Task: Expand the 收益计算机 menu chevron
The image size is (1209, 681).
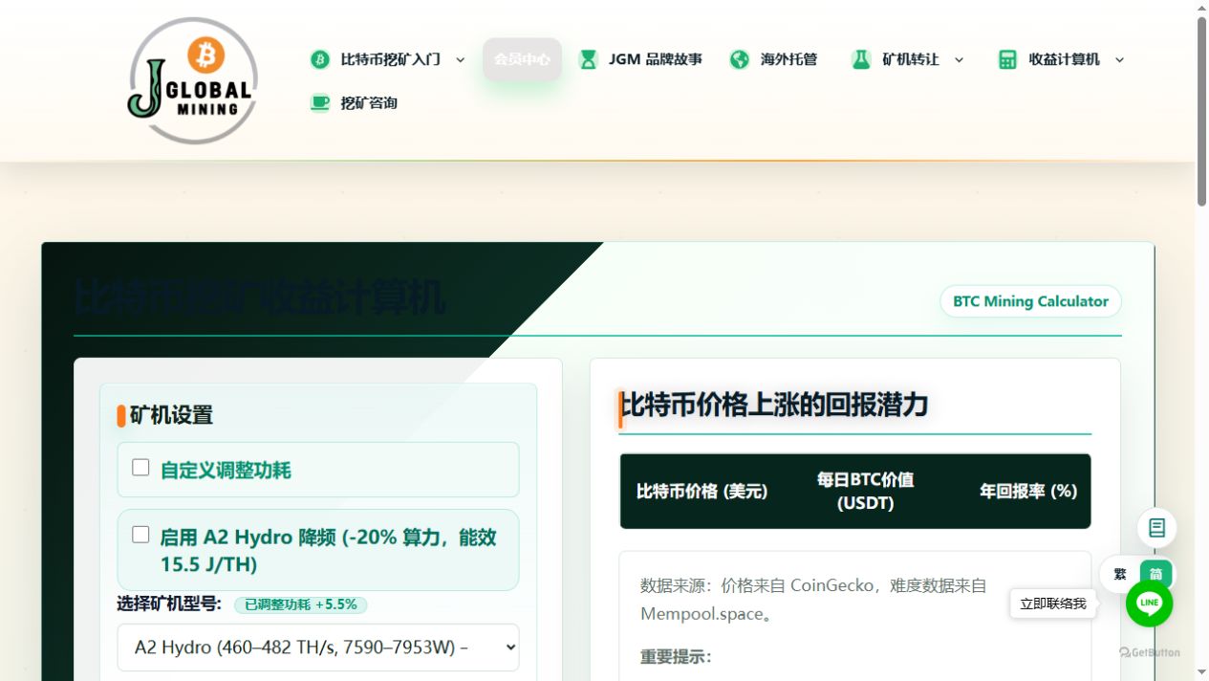Action: [x=1119, y=59]
